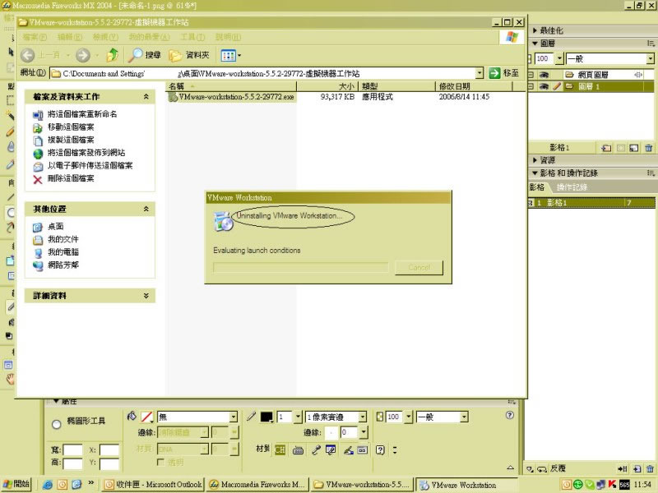The width and height of the screenshot is (658, 493).
Task: Select the Blur tool in left toolbar
Action: [x=10, y=147]
